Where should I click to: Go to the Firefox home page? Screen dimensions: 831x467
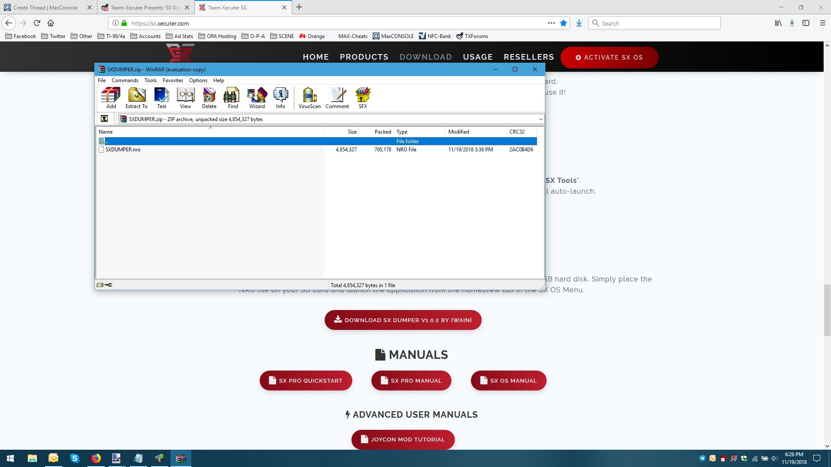click(51, 23)
